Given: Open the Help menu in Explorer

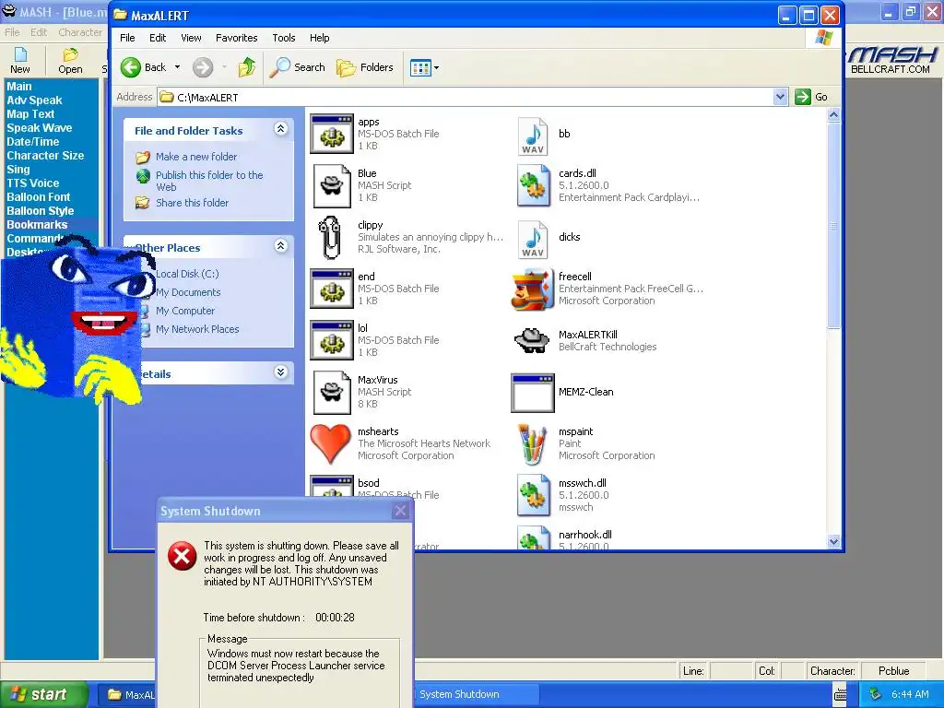Looking at the screenshot, I should click(x=320, y=38).
